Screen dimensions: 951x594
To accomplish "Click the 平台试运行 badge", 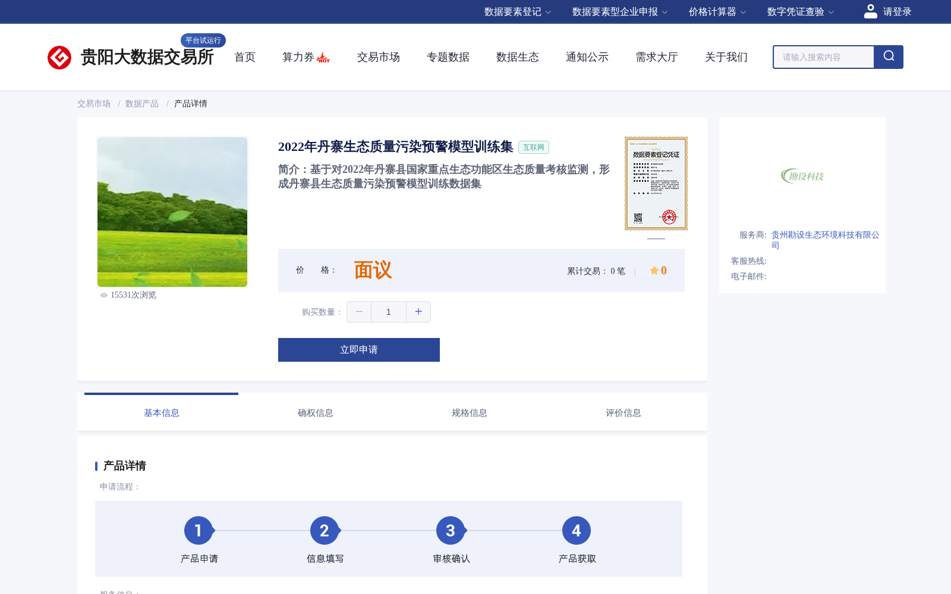I will pyautogui.click(x=203, y=40).
